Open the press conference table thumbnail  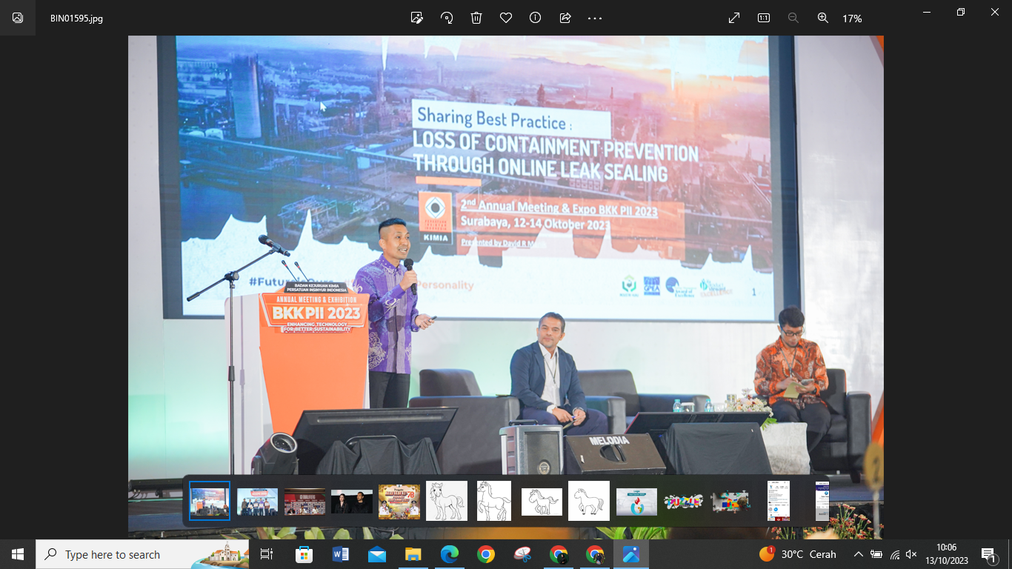[x=304, y=502]
